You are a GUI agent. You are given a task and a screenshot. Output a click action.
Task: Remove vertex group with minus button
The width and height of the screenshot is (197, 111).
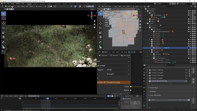(x=193, y=72)
